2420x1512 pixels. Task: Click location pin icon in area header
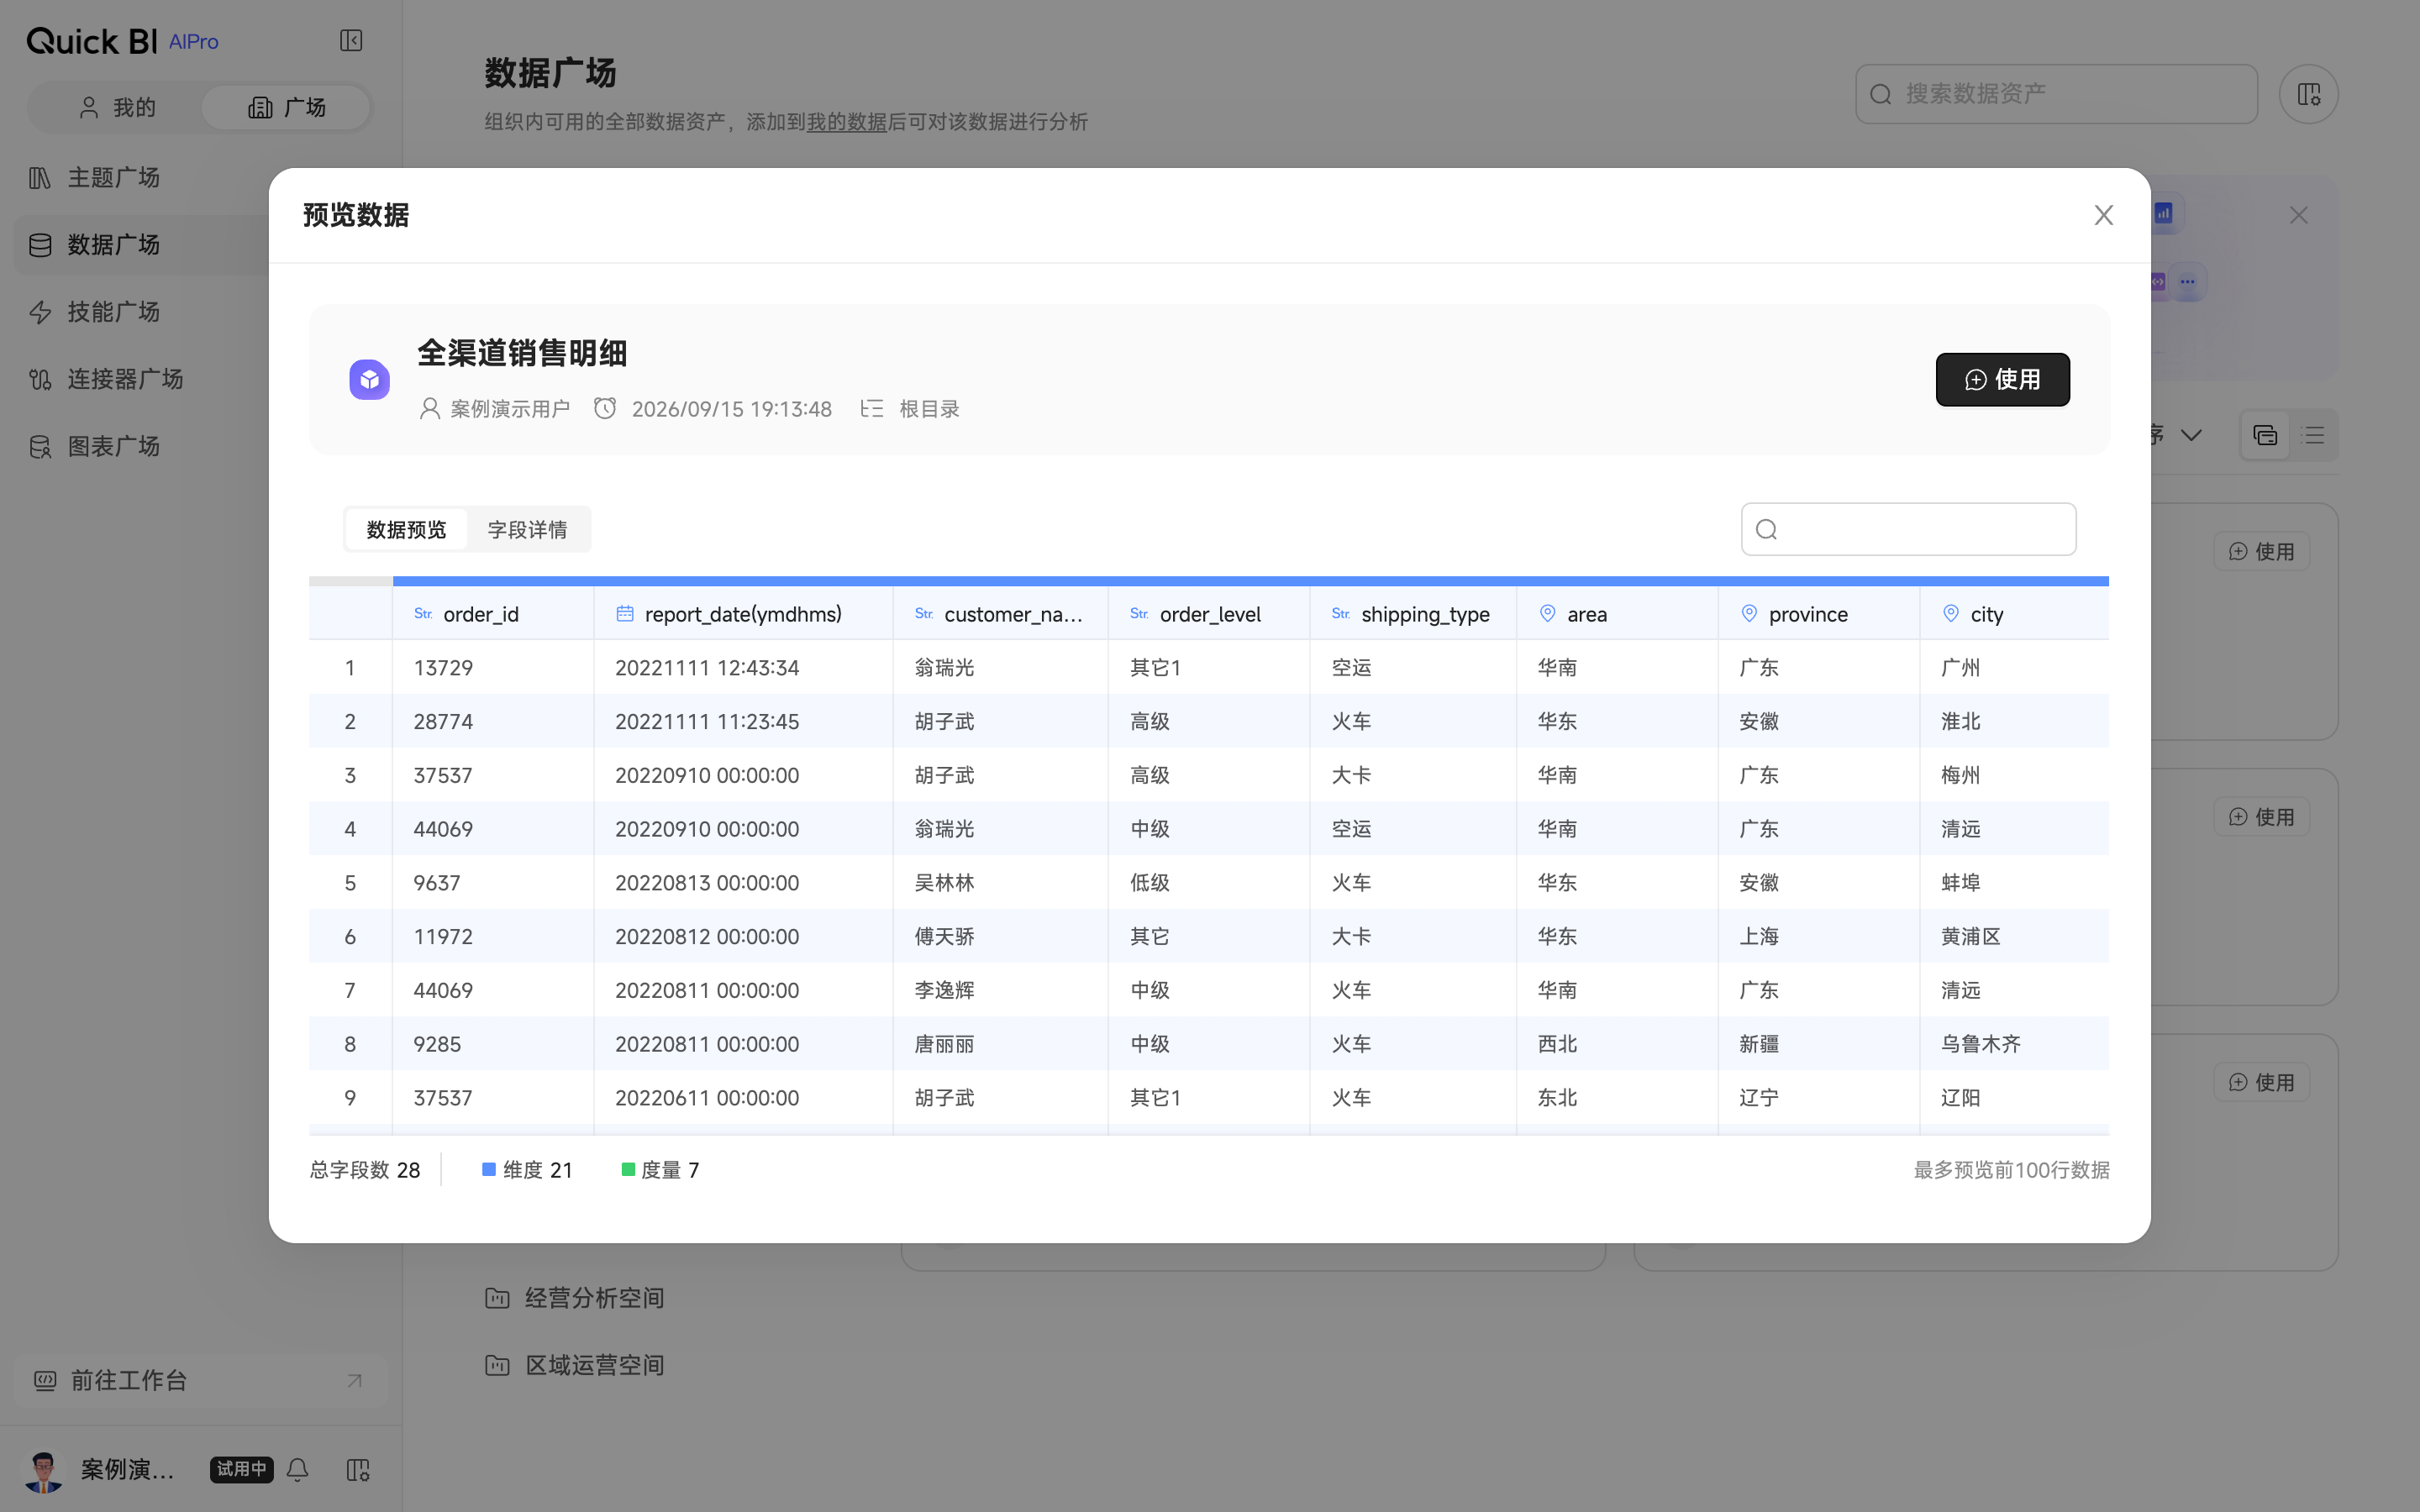1547,613
